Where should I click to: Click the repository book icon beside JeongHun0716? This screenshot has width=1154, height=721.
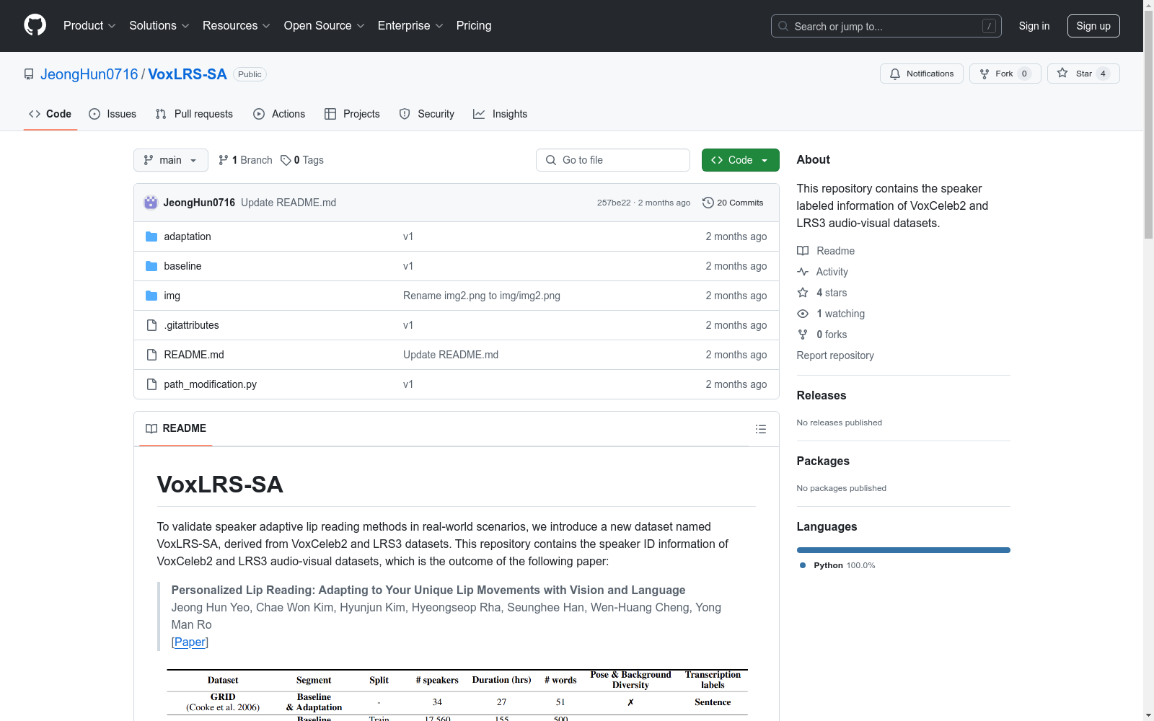pos(29,74)
